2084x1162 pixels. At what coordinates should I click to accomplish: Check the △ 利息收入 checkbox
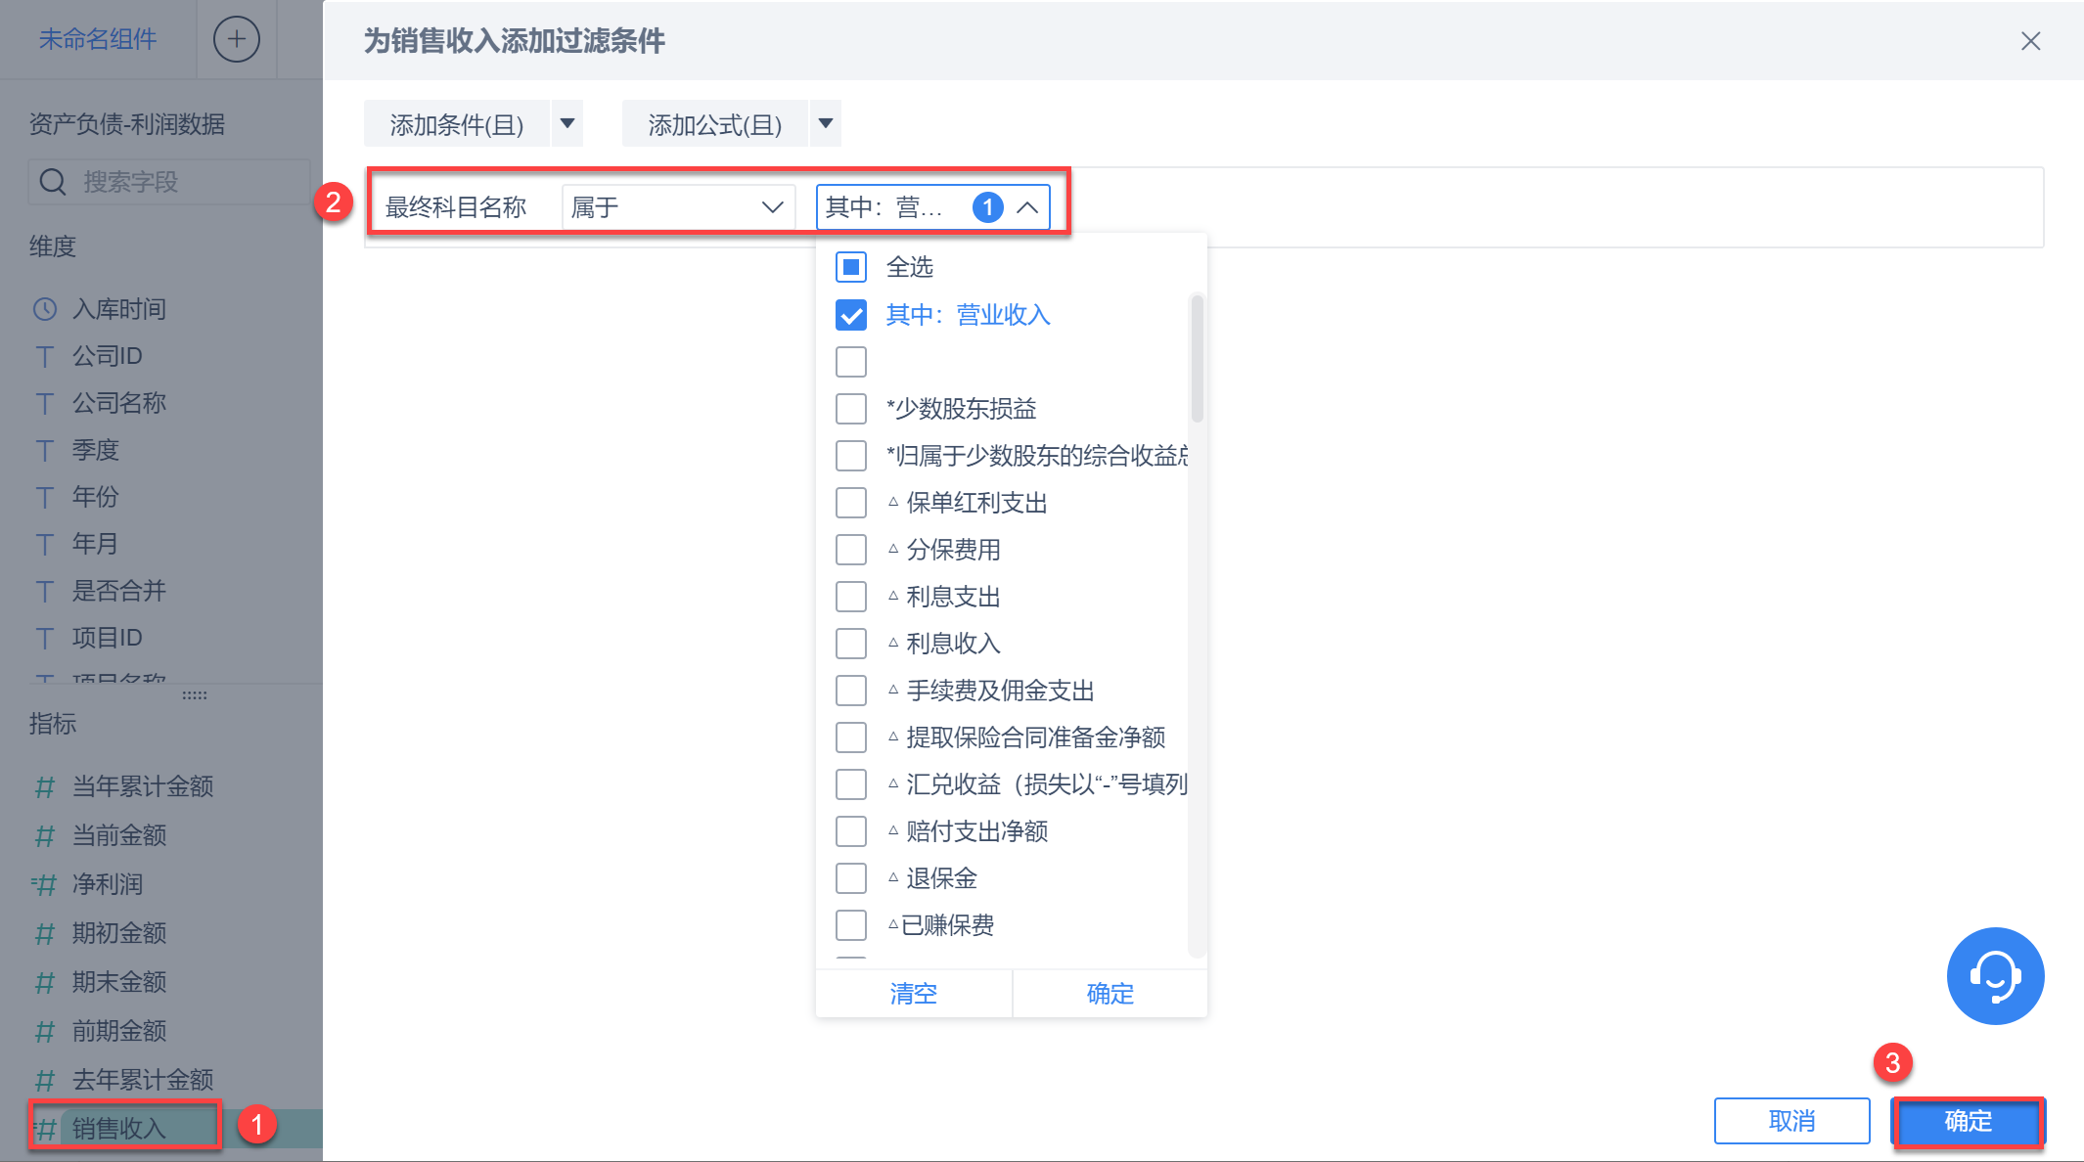851,644
